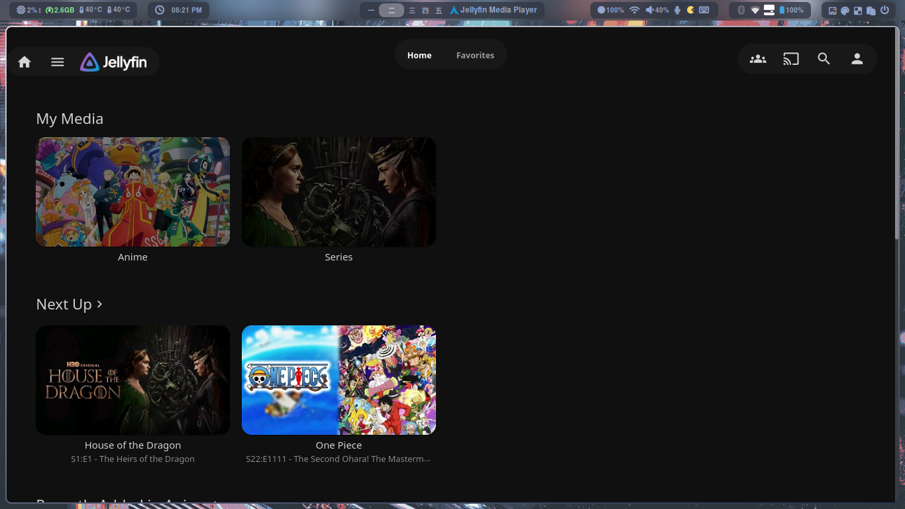Open the color palette icon in system tray
Image resolution: width=905 pixels, height=509 pixels.
pos(845,11)
